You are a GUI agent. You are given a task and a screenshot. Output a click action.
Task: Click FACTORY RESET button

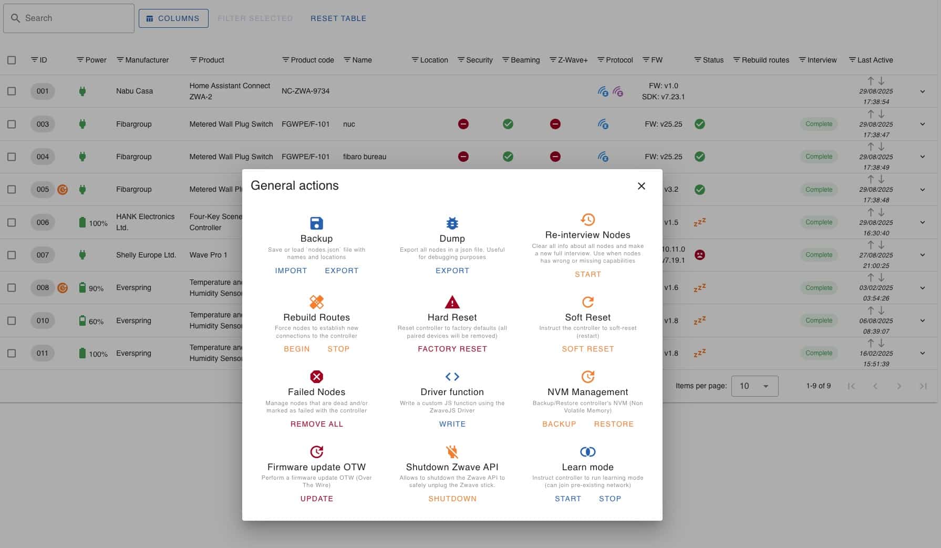452,349
